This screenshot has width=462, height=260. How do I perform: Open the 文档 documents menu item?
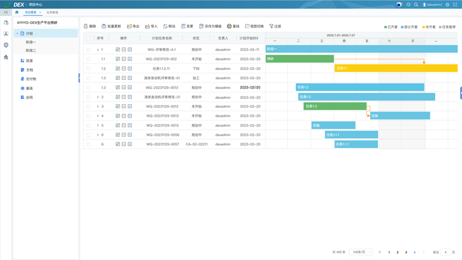(x=26, y=70)
